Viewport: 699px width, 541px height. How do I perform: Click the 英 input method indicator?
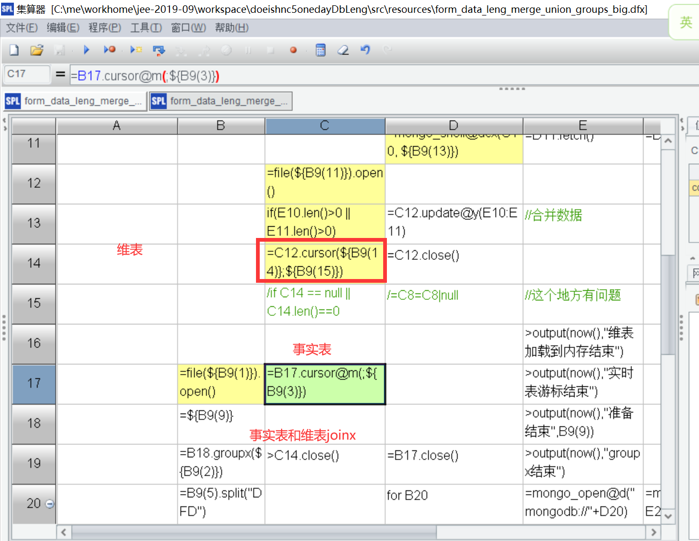(x=686, y=22)
